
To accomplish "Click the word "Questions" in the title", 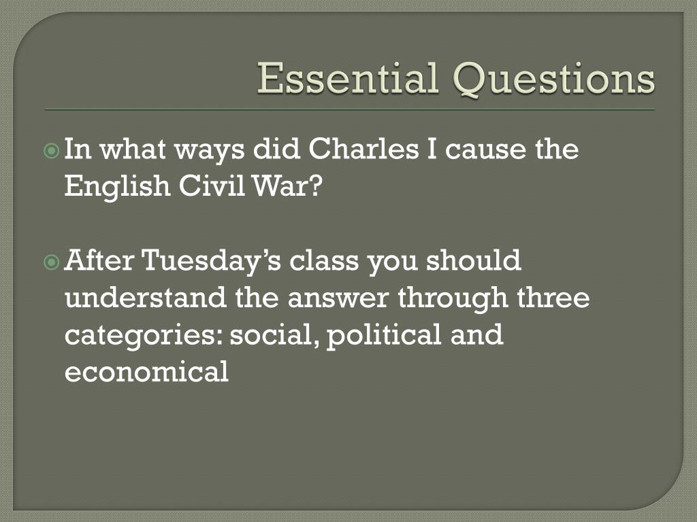I will 554,79.
